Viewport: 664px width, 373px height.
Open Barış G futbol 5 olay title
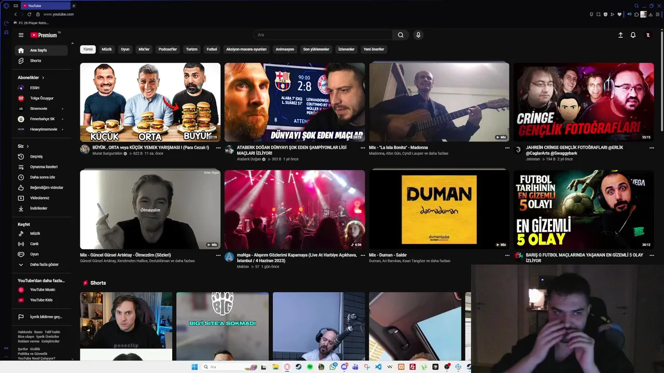point(585,257)
